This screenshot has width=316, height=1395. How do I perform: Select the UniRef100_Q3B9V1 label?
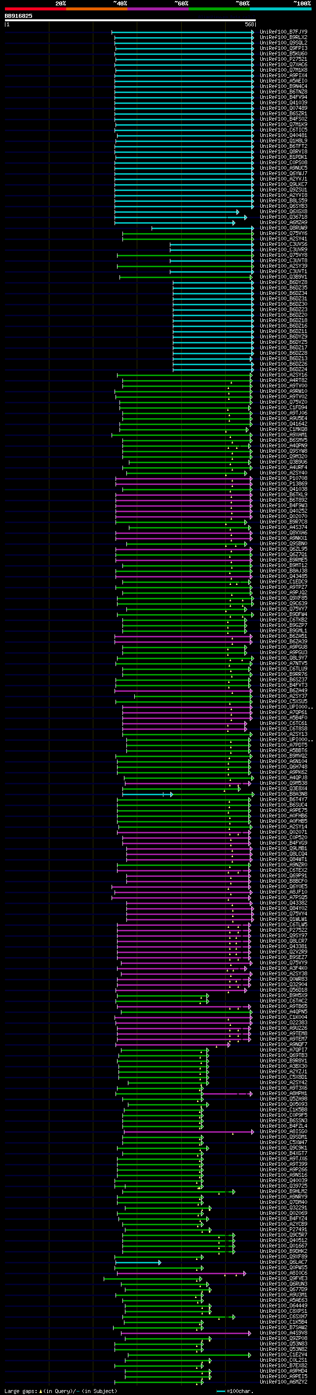(x=283, y=277)
